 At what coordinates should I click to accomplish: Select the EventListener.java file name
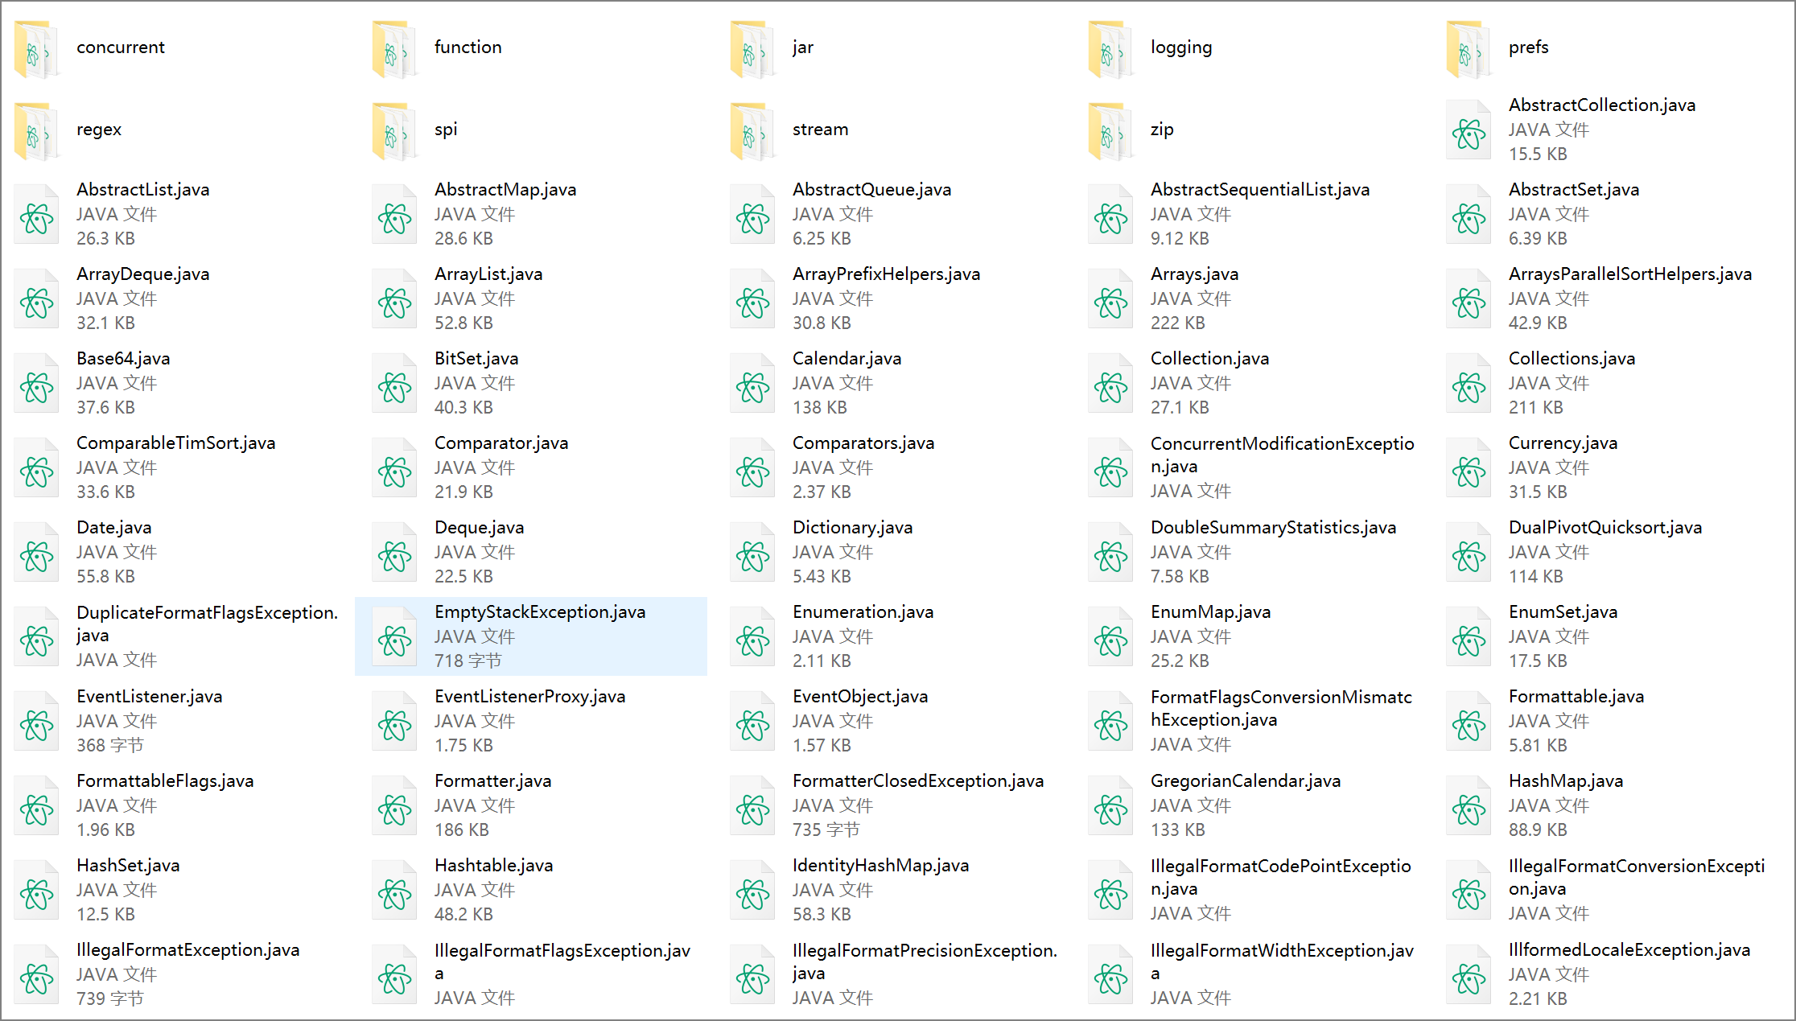click(149, 697)
